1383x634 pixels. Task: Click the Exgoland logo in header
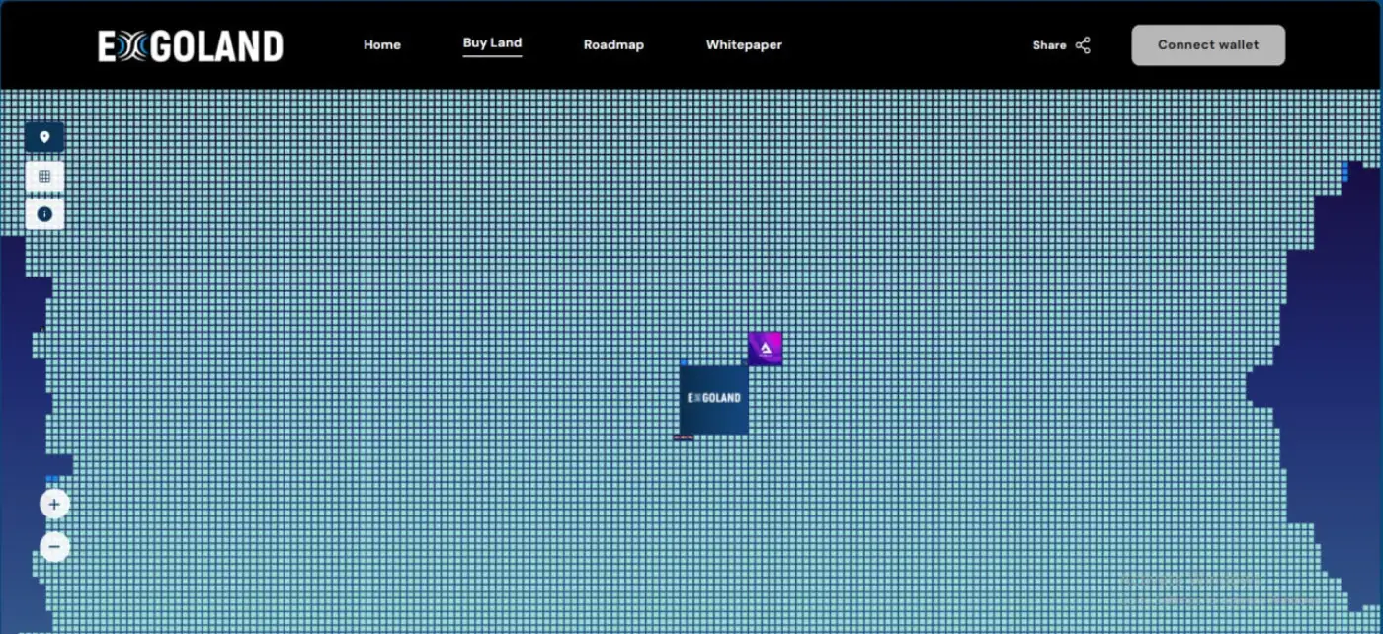[x=191, y=46]
